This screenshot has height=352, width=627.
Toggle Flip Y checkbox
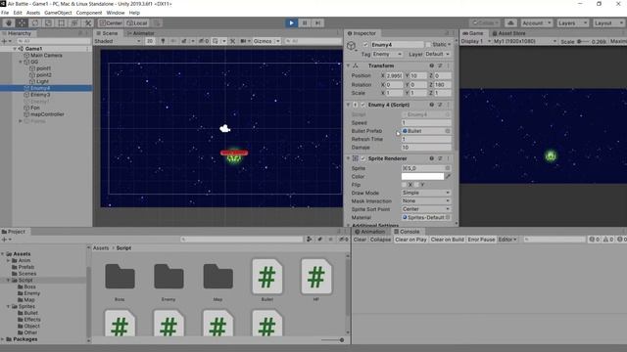(x=416, y=185)
